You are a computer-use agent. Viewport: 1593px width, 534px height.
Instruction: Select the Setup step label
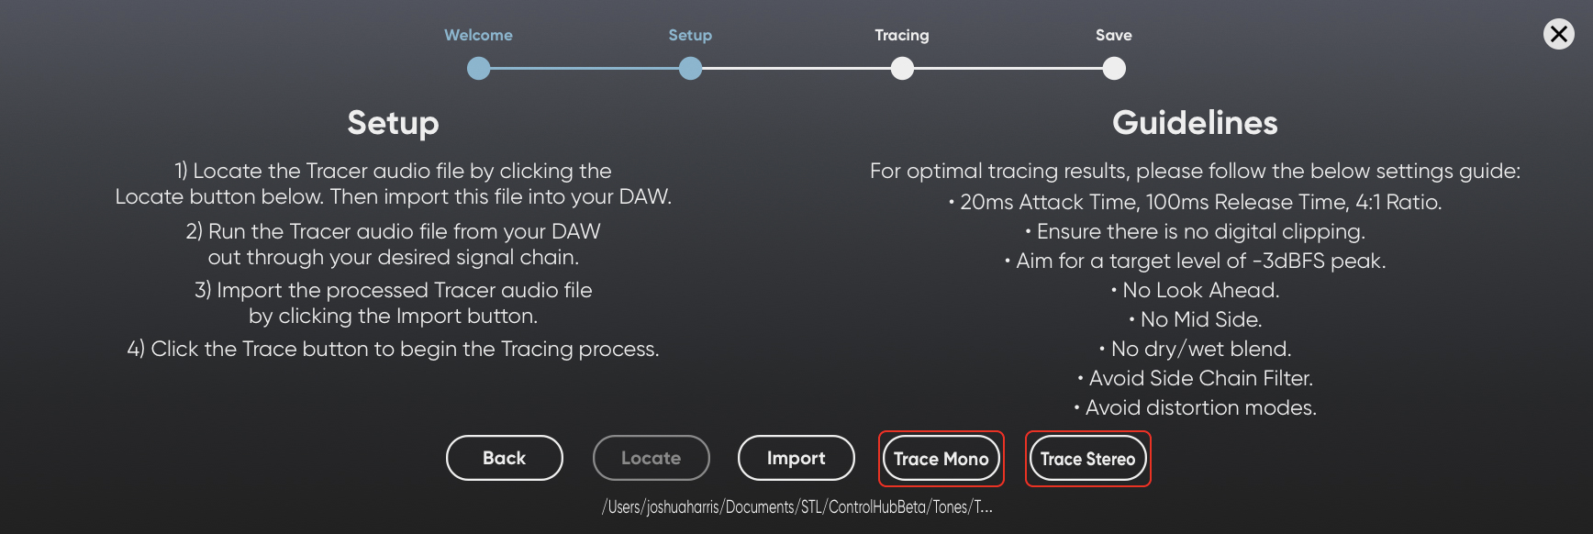pyautogui.click(x=690, y=35)
